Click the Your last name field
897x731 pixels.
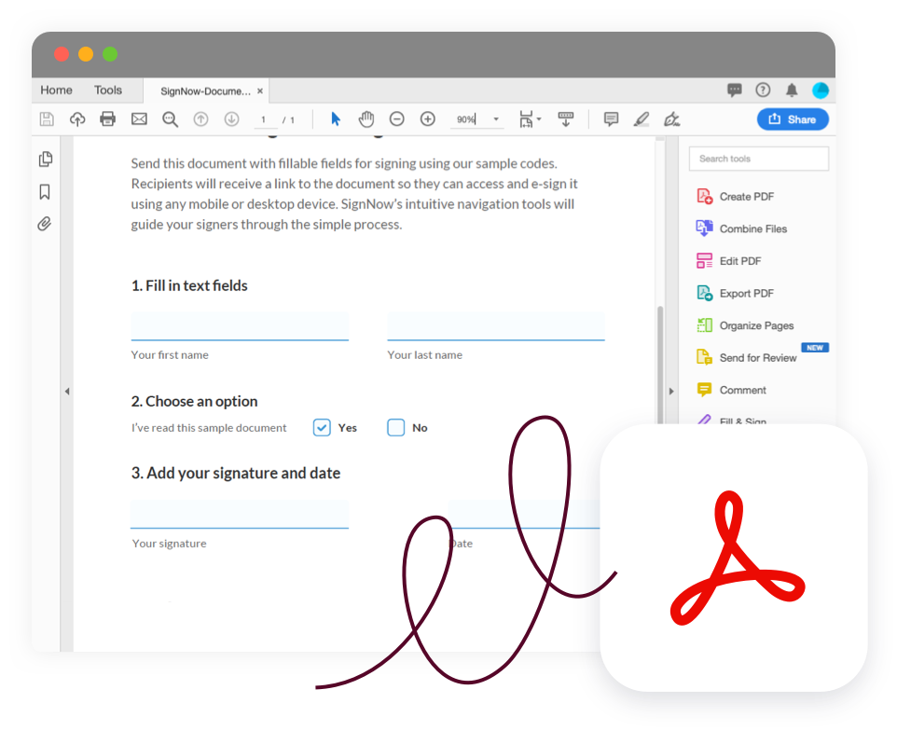(496, 326)
